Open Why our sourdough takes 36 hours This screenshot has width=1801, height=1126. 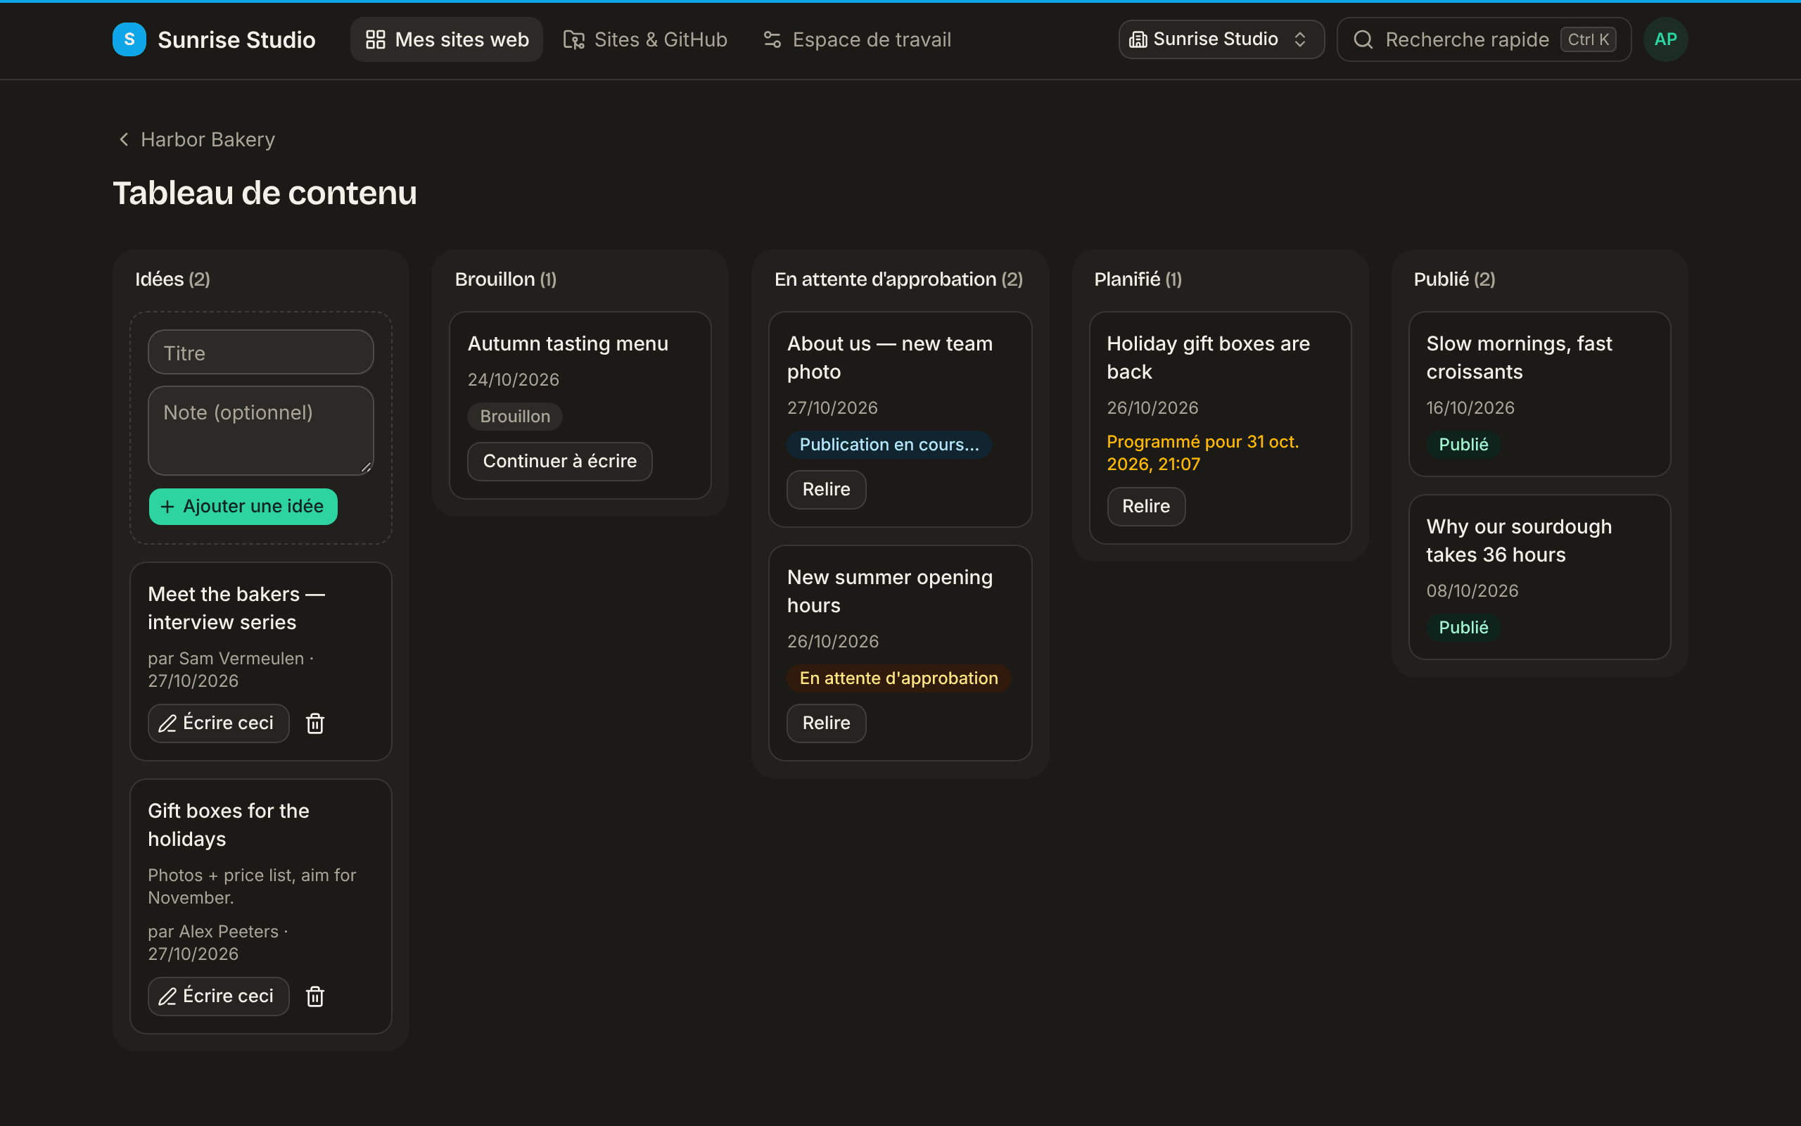click(x=1539, y=577)
